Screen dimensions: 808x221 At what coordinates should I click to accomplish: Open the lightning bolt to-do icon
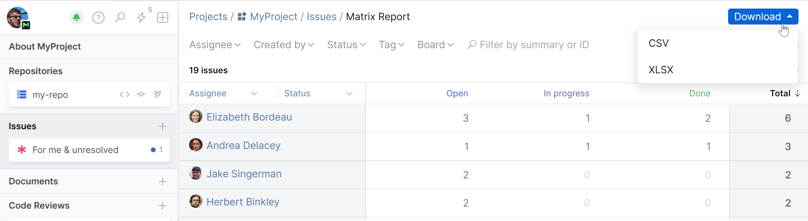pos(141,17)
